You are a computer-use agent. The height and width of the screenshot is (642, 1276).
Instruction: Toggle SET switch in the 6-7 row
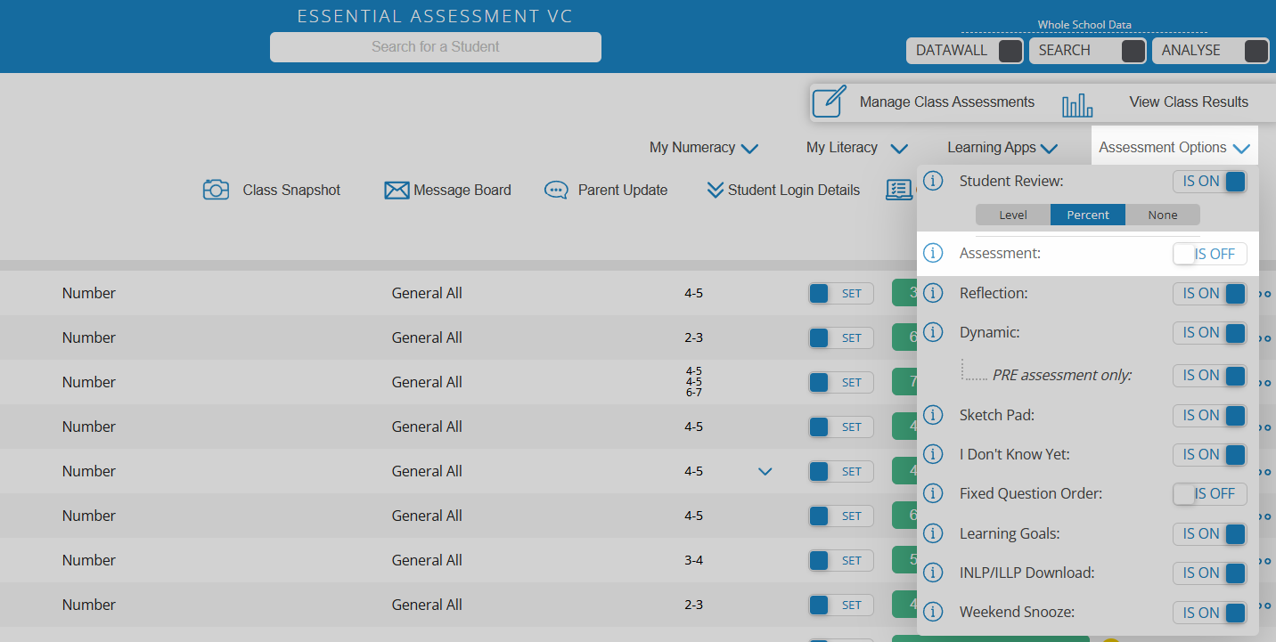coord(841,383)
